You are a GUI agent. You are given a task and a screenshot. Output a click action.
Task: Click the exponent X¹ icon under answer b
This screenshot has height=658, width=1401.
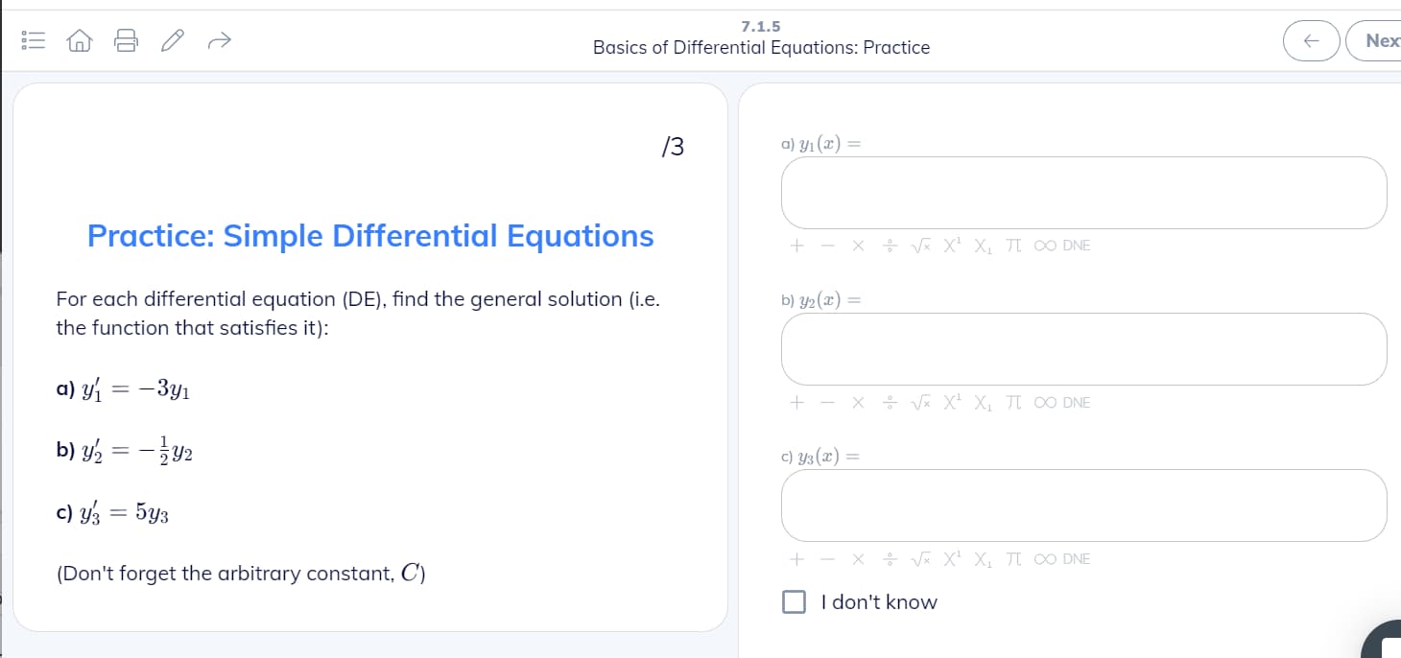click(x=950, y=402)
